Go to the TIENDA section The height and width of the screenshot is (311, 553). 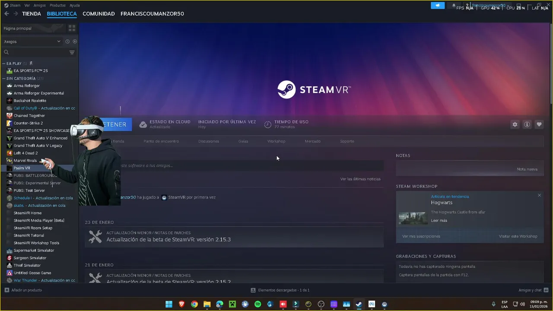click(32, 14)
